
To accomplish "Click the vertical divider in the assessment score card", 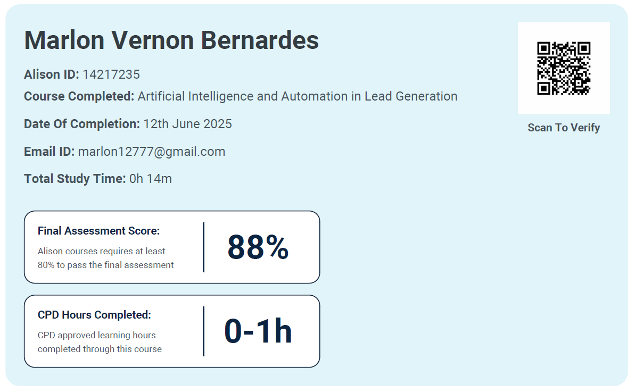I will coord(203,247).
